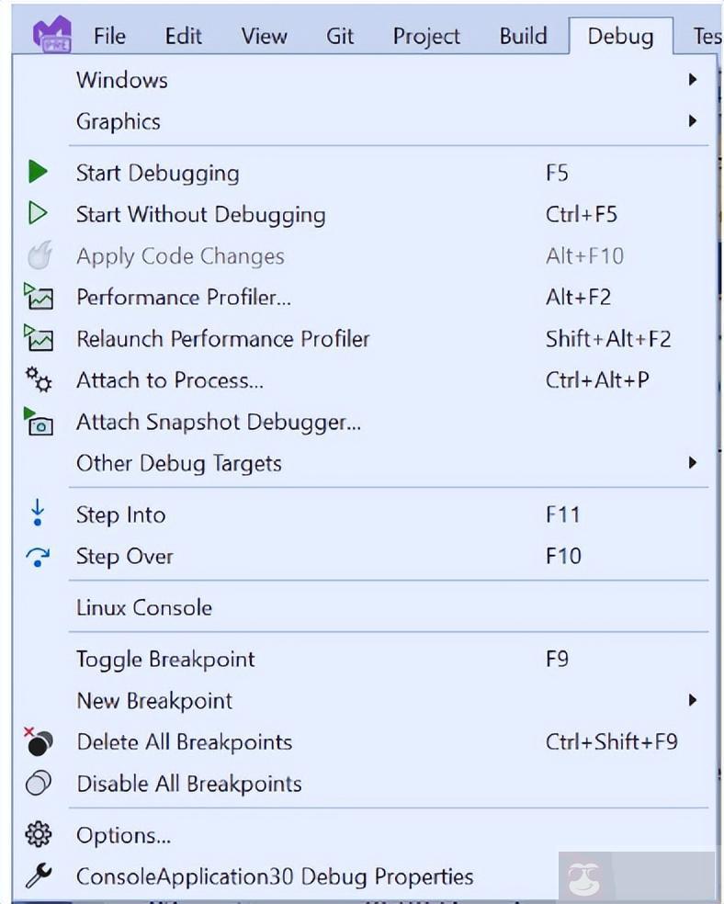Screen dimensions: 724x904
Task: Click the Delete All Breakpoints icon
Action: click(38, 741)
